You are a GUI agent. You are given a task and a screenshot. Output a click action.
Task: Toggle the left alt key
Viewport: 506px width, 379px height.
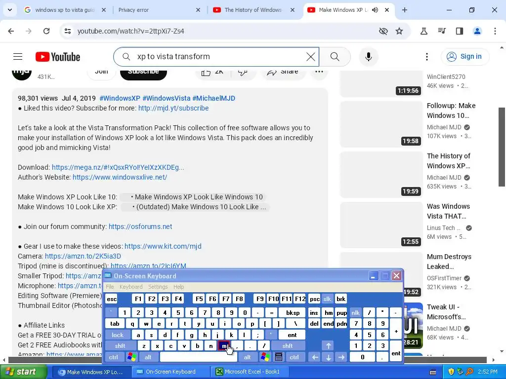tap(148, 357)
